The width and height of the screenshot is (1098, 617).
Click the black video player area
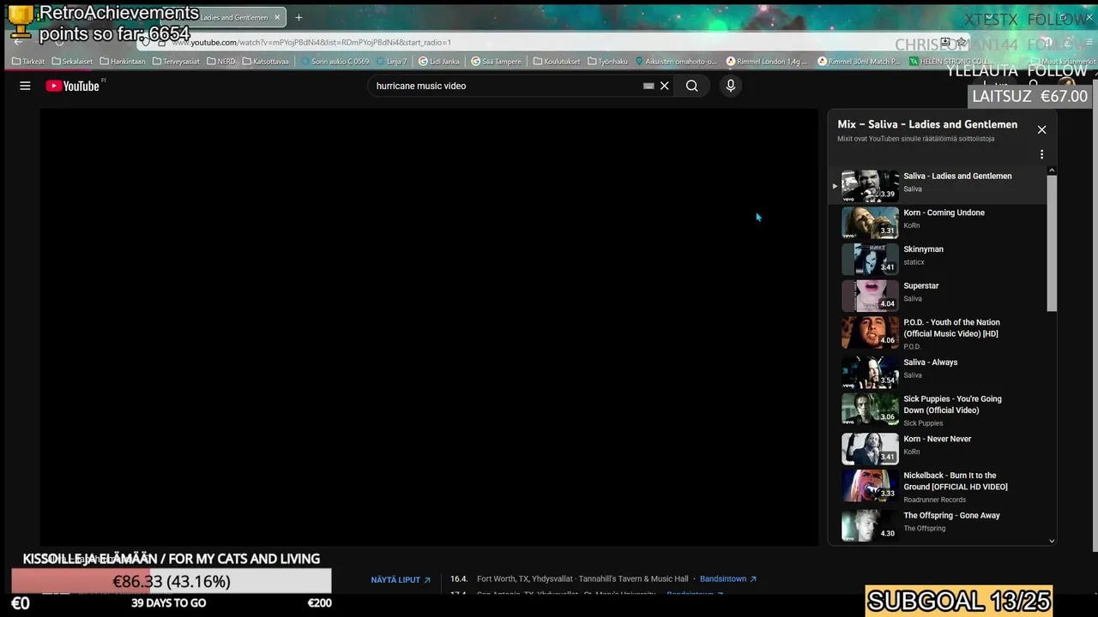429,326
